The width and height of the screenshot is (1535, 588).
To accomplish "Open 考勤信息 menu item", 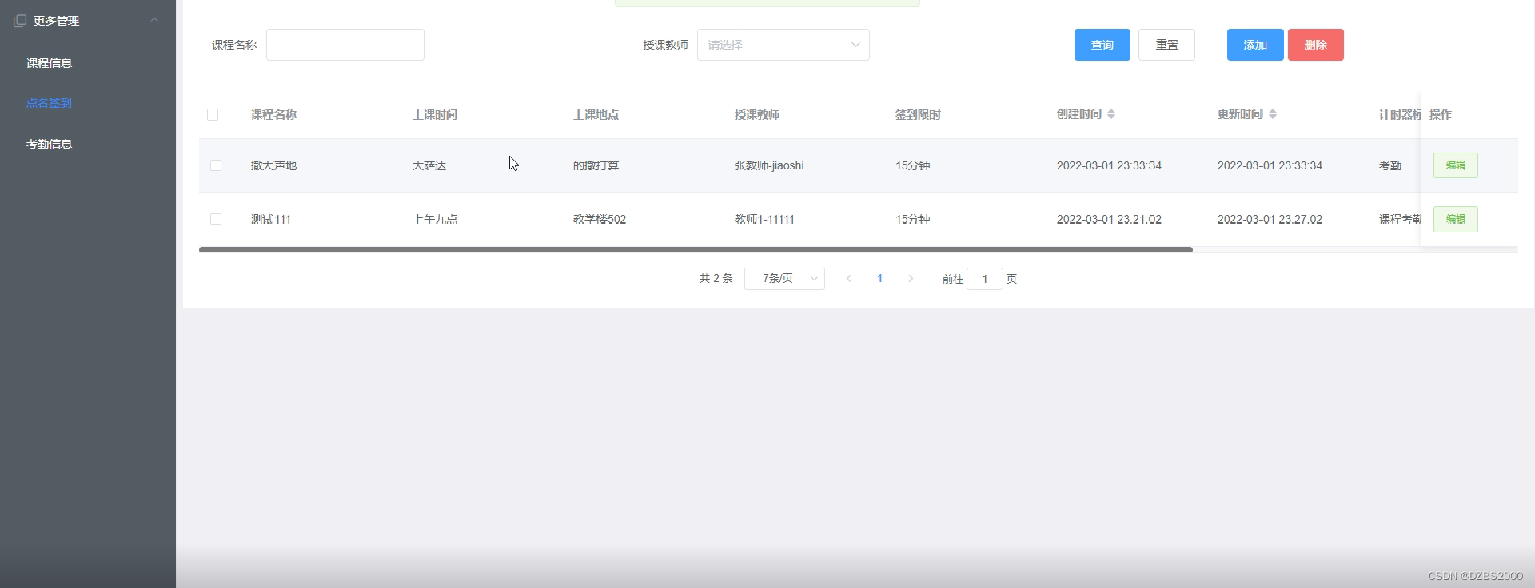I will [x=50, y=144].
